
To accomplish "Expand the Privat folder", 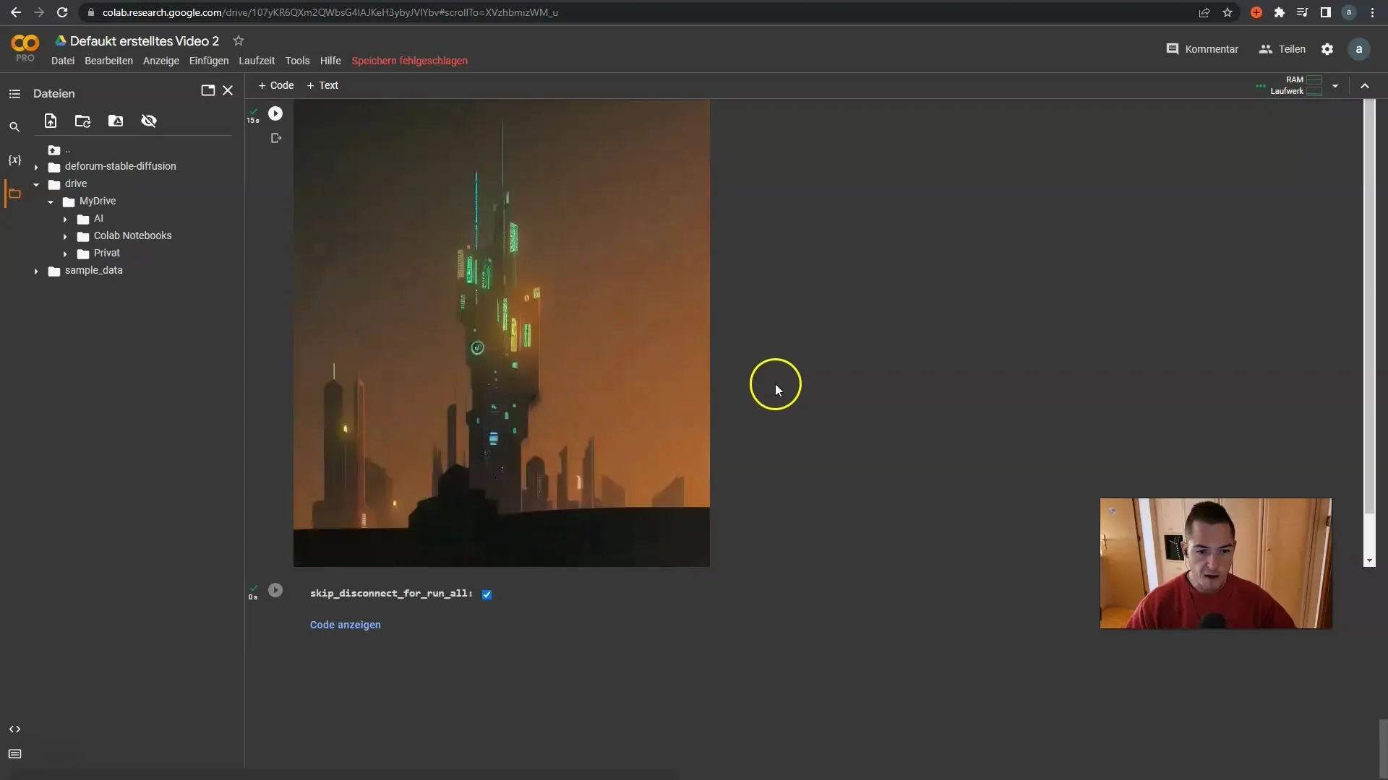I will point(65,253).
